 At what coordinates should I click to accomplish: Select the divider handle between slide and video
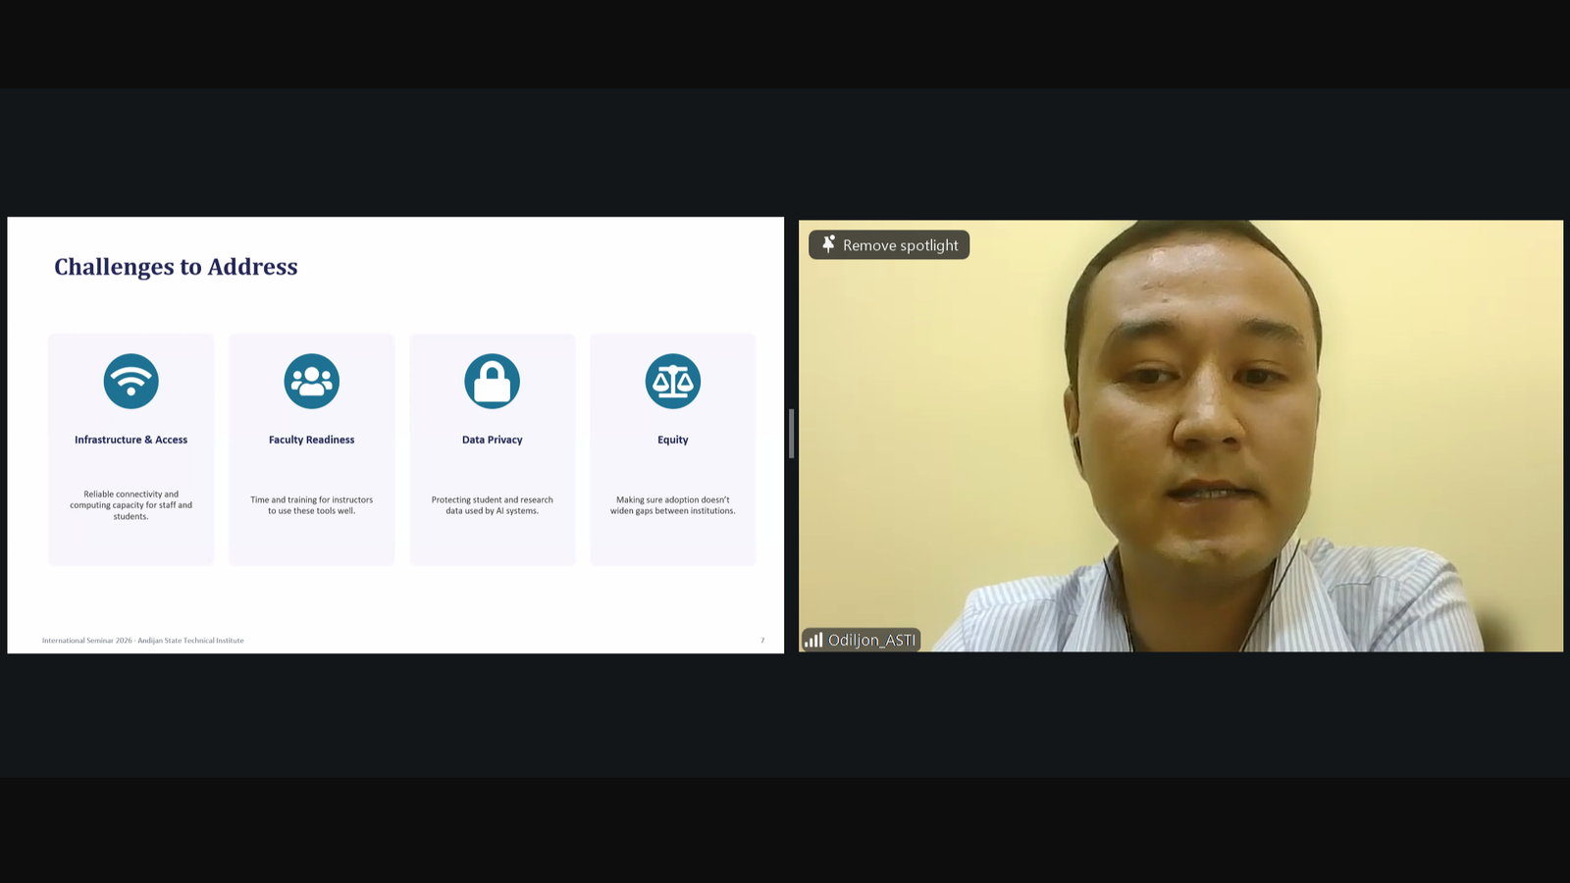point(791,434)
